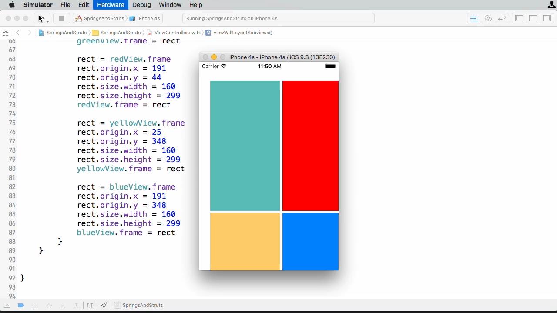Viewport: 557px width, 313px height.
Task: Click line number 82 in the gutter
Action: [x=12, y=187]
